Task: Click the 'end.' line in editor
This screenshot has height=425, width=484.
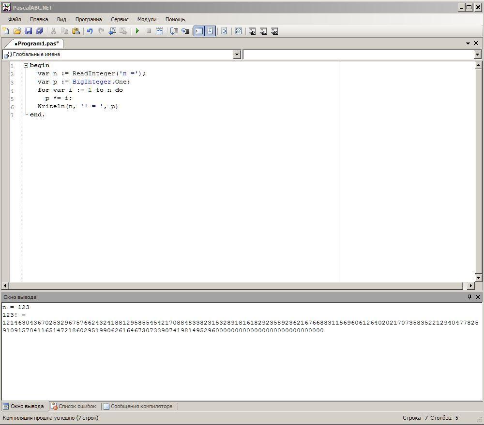Action: pyautogui.click(x=37, y=114)
